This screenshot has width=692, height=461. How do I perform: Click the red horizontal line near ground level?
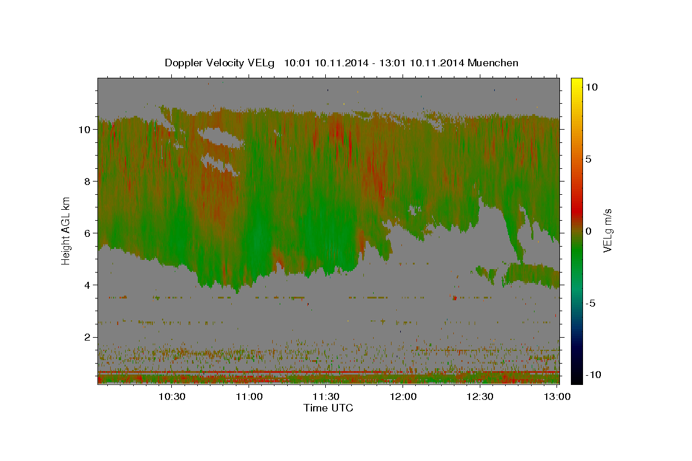pyautogui.click(x=328, y=372)
